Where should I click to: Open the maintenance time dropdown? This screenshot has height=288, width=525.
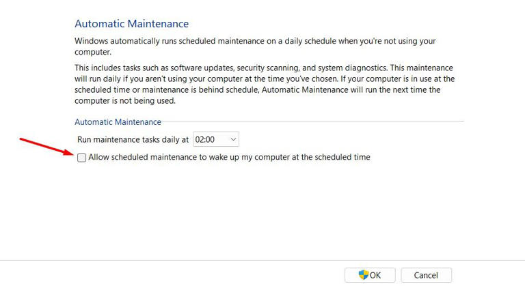(x=216, y=139)
